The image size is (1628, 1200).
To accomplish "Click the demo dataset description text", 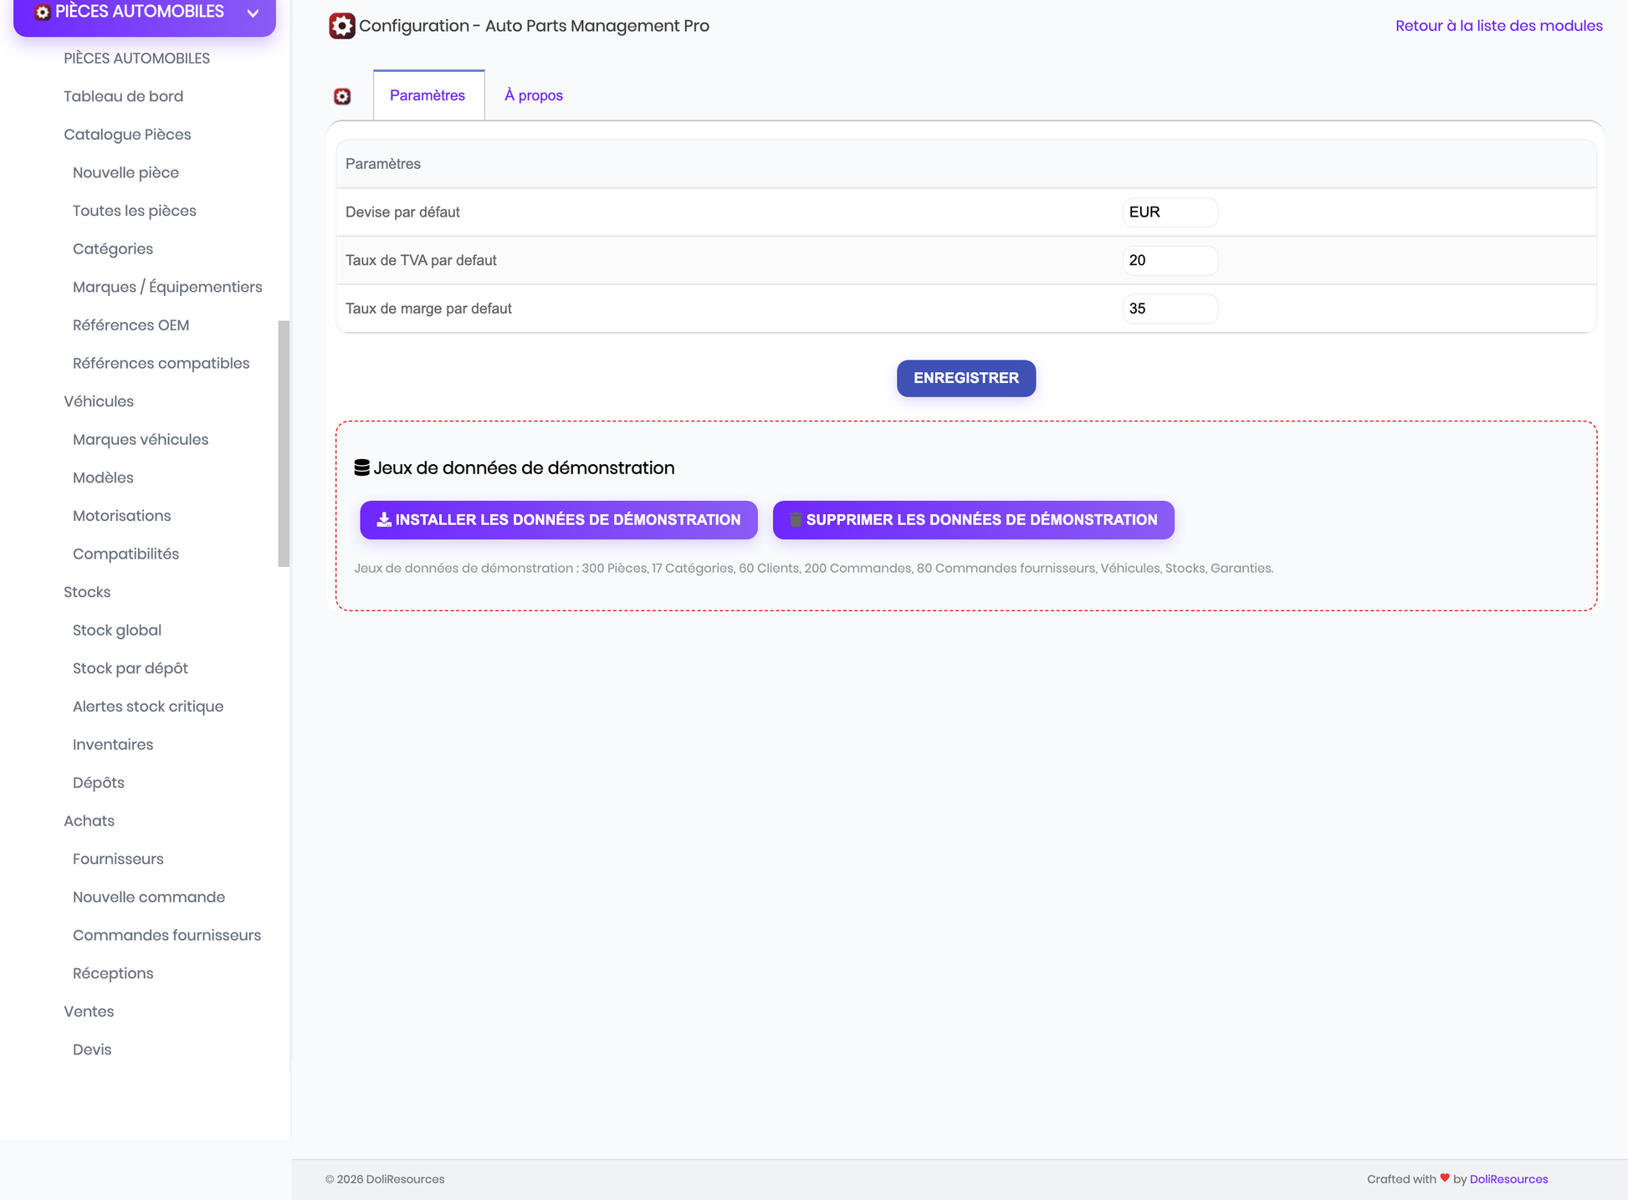I will (x=813, y=569).
